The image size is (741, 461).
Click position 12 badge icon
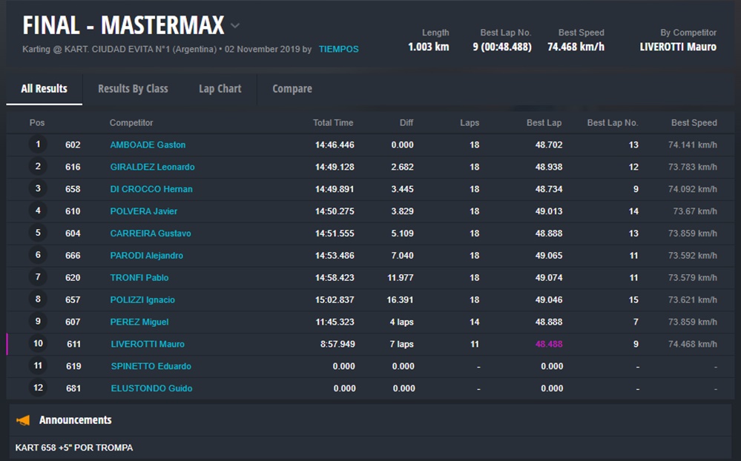tap(38, 388)
